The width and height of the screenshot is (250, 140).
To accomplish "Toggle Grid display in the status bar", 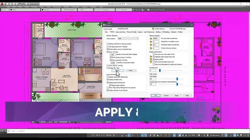I will tap(114, 135).
